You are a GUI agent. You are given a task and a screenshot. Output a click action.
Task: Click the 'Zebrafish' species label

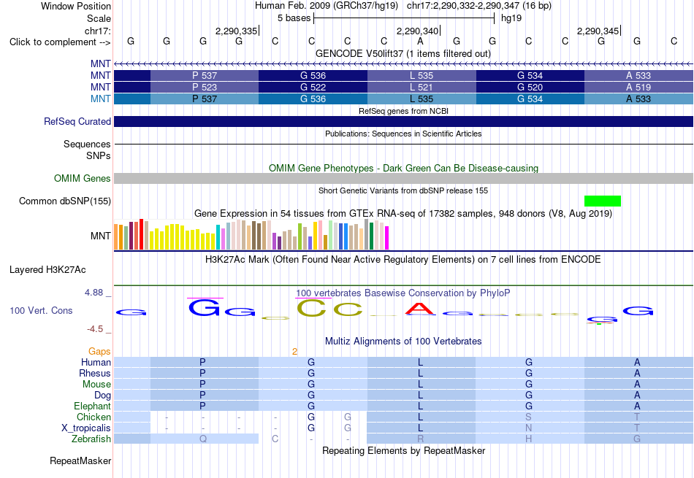[91, 439]
